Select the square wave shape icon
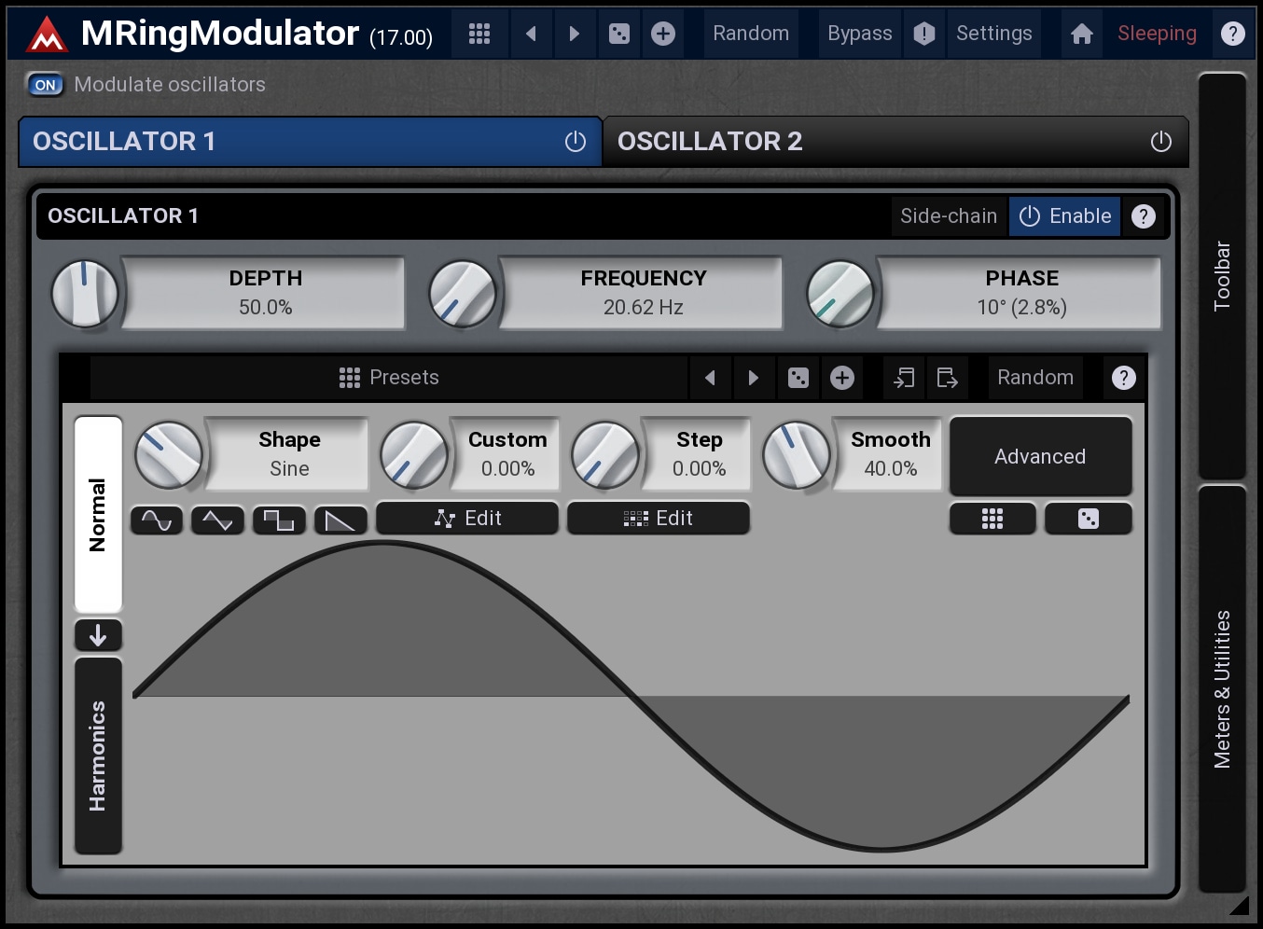Screen dimensions: 1263x929 [x=279, y=520]
